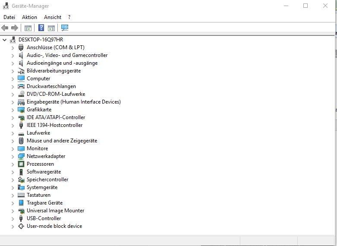This screenshot has width=337, height=246.
Task: Expand the Prozessoren category
Action: [x=13, y=164]
